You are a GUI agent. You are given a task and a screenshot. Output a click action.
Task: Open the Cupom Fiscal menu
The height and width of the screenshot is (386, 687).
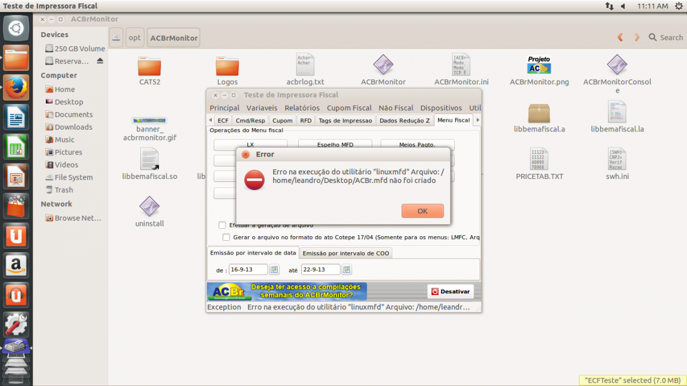pos(349,108)
